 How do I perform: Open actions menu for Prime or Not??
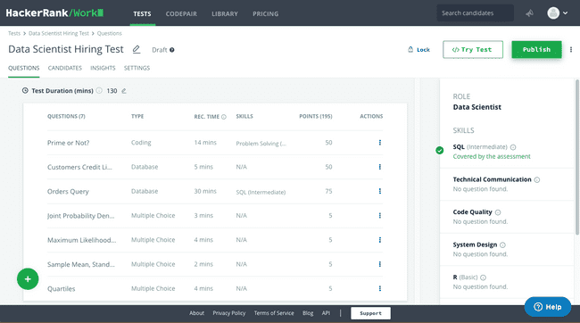pyautogui.click(x=380, y=143)
